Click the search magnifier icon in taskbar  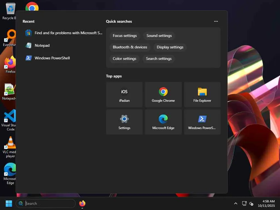point(21,203)
